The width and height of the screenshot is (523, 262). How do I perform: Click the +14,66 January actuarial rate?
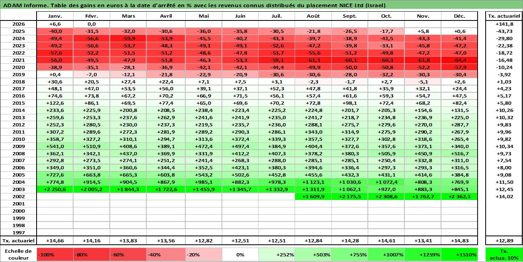pos(55,241)
